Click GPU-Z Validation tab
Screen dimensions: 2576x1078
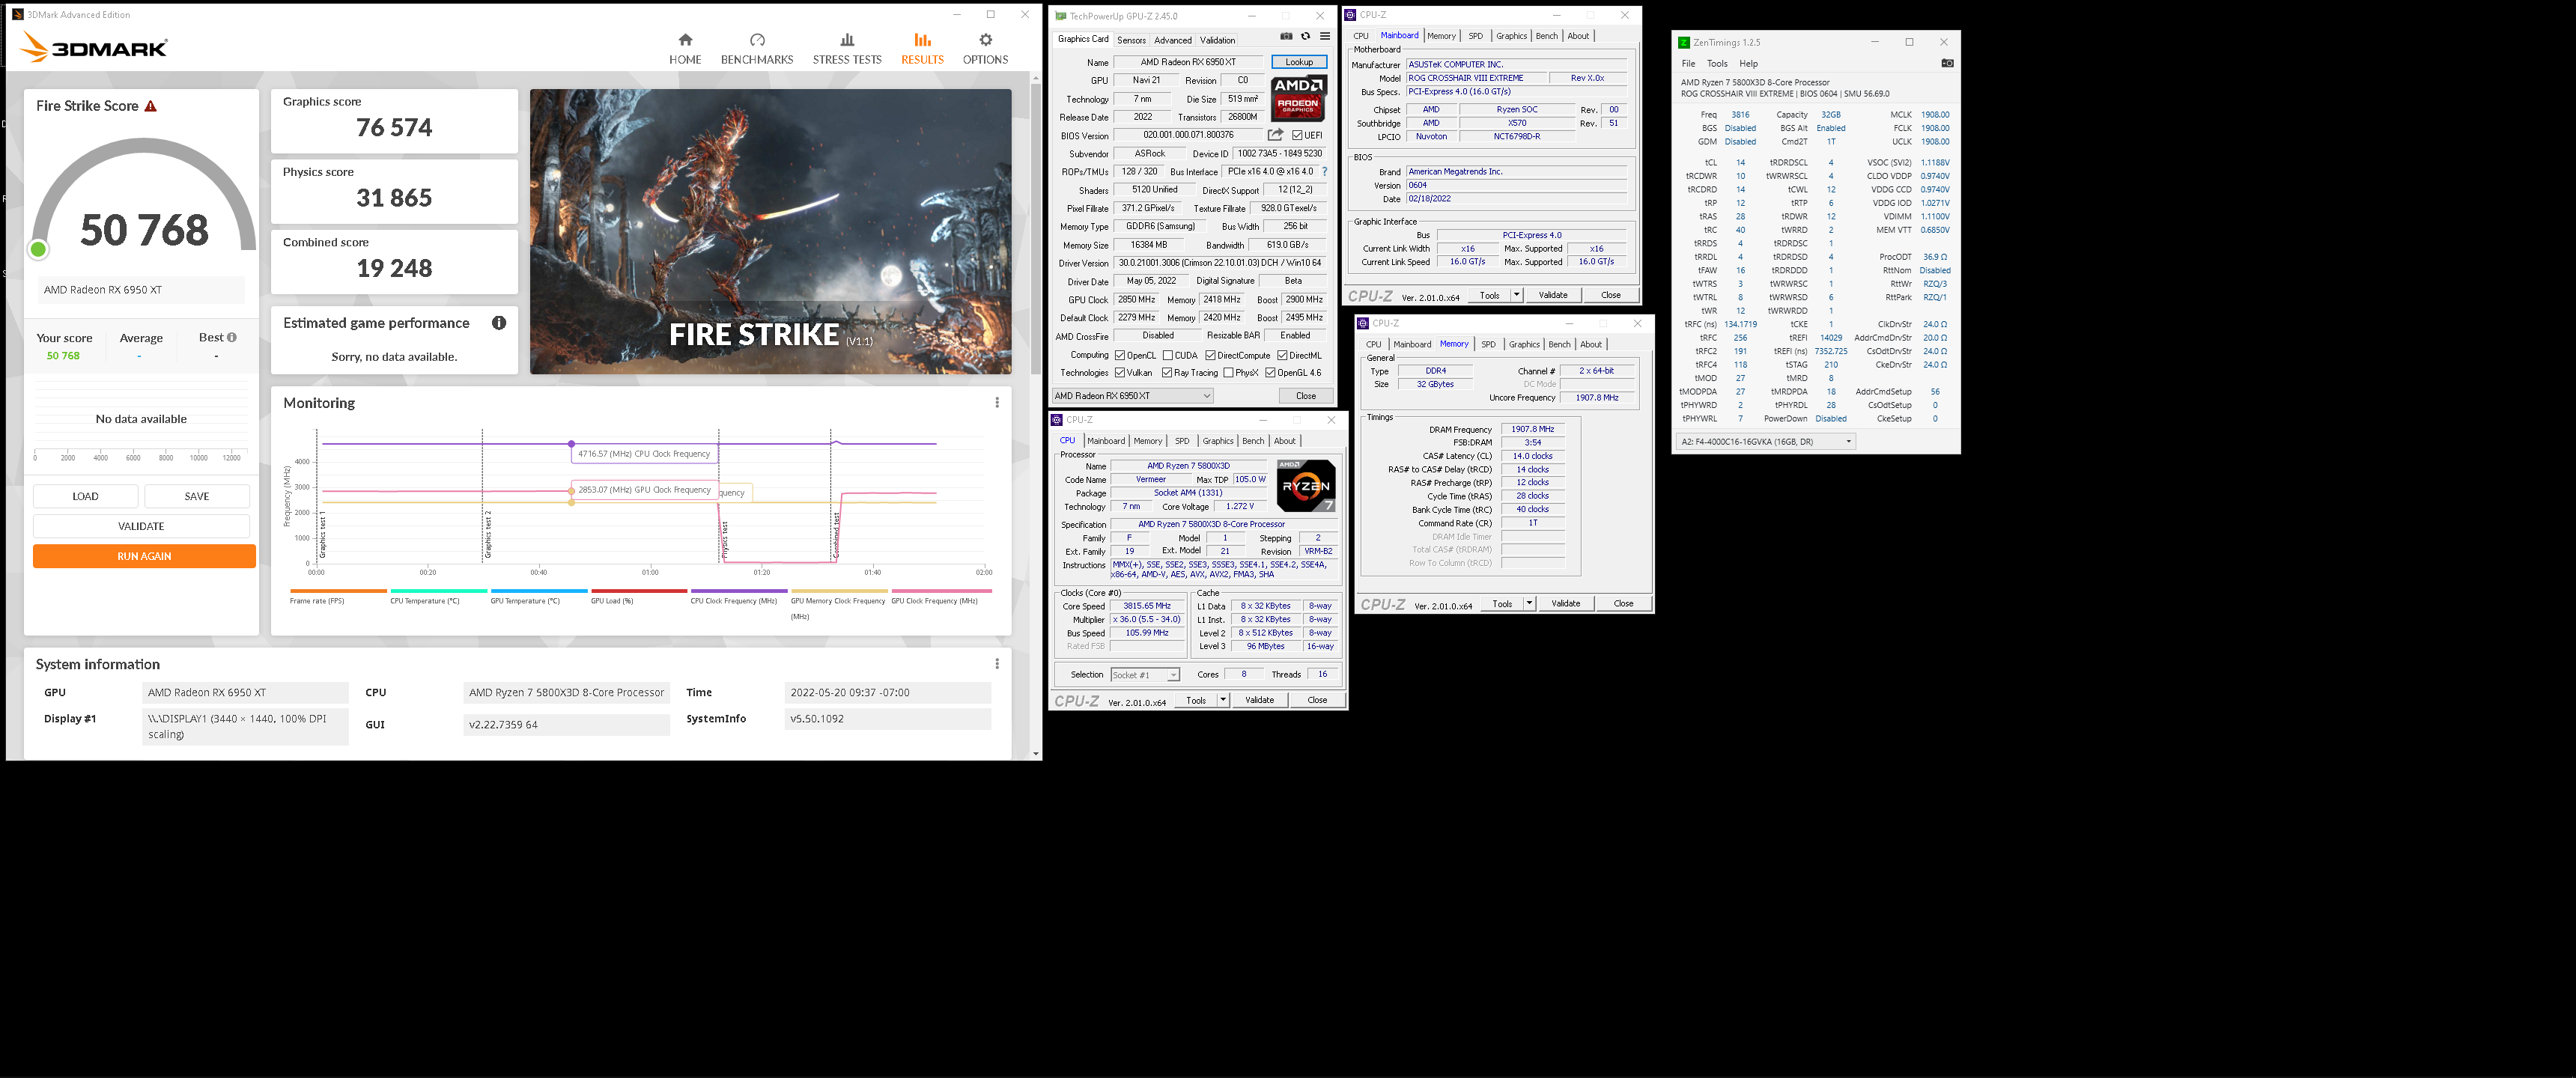click(x=1217, y=40)
